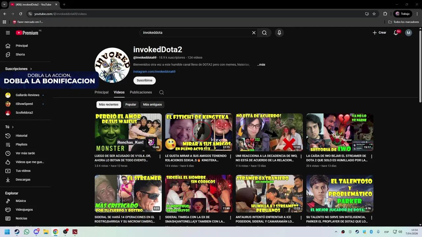Viewport: 422px width, 237px height.
Task: Open options menu for LA CAÍDA DE IWO video
Action: tap(372, 157)
